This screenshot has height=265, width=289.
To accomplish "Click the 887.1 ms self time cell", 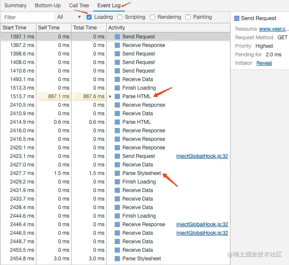I will click(54, 96).
